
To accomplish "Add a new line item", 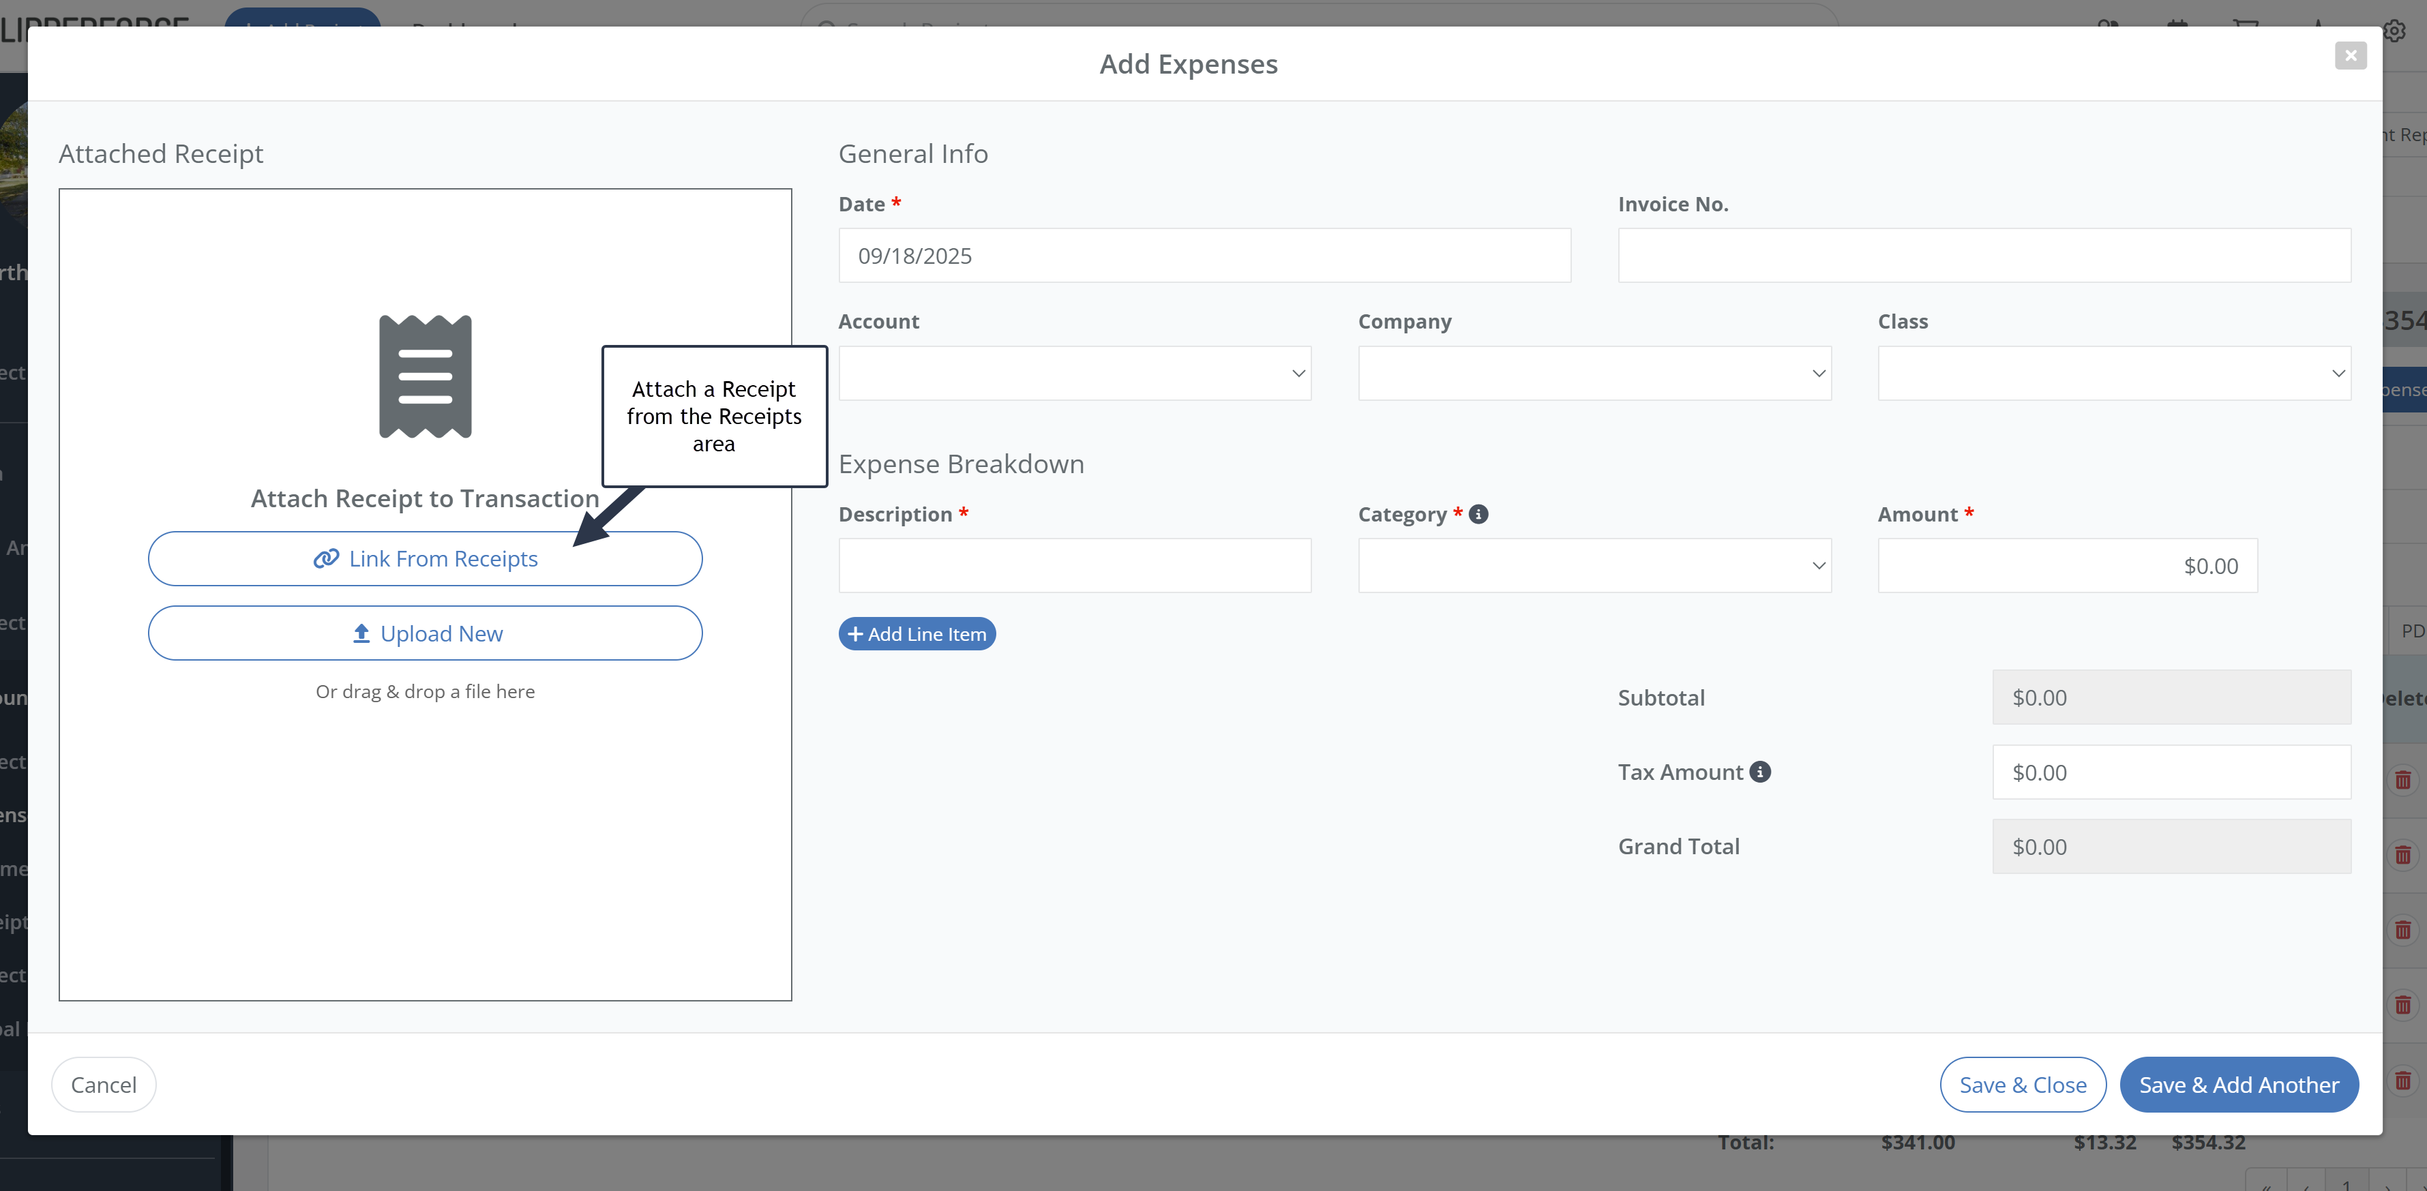I will tap(917, 634).
